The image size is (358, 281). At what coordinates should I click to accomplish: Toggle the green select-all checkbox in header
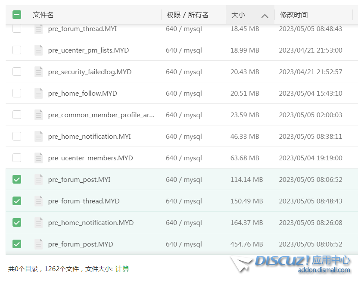[17, 14]
